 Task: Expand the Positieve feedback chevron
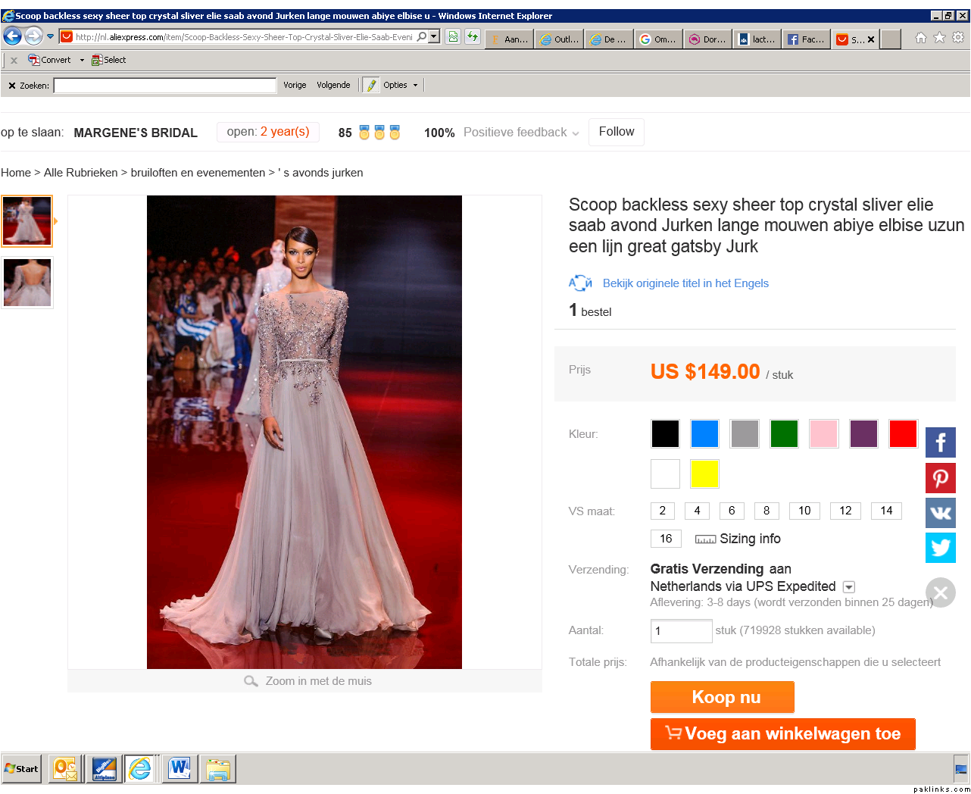576,133
